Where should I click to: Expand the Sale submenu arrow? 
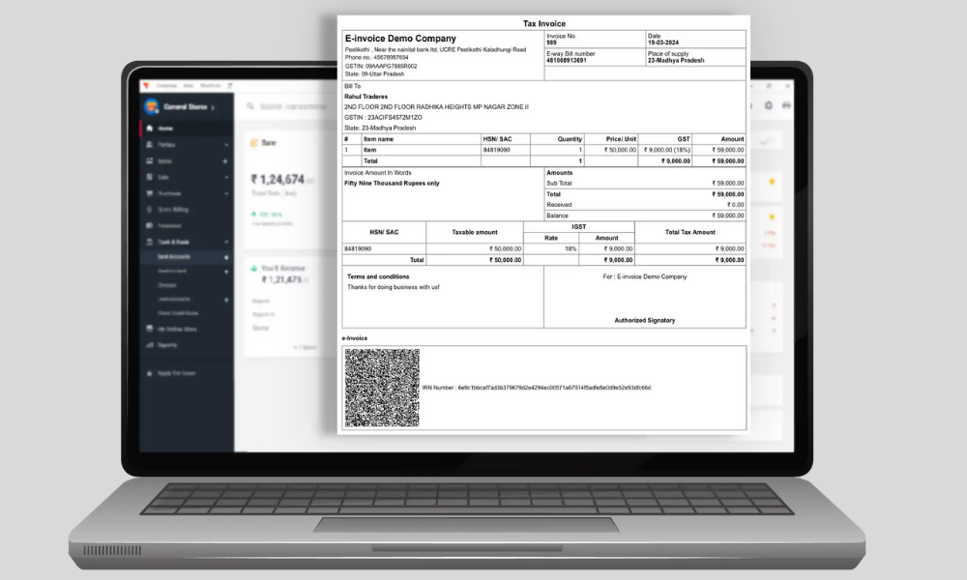(226, 177)
